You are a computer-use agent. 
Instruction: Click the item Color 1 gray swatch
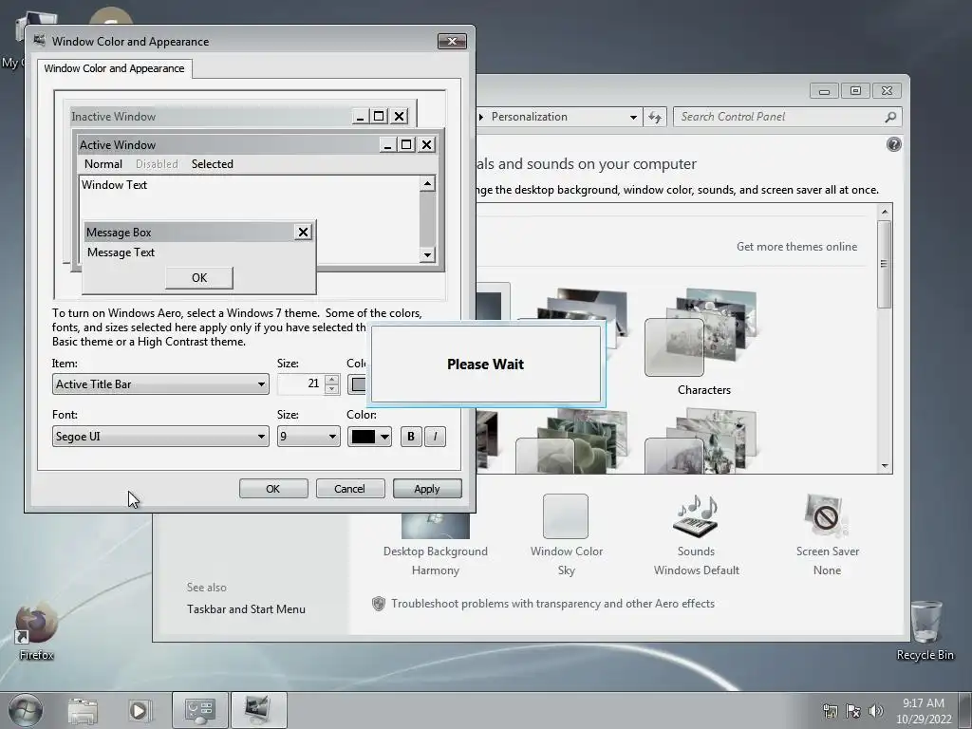[x=358, y=384]
